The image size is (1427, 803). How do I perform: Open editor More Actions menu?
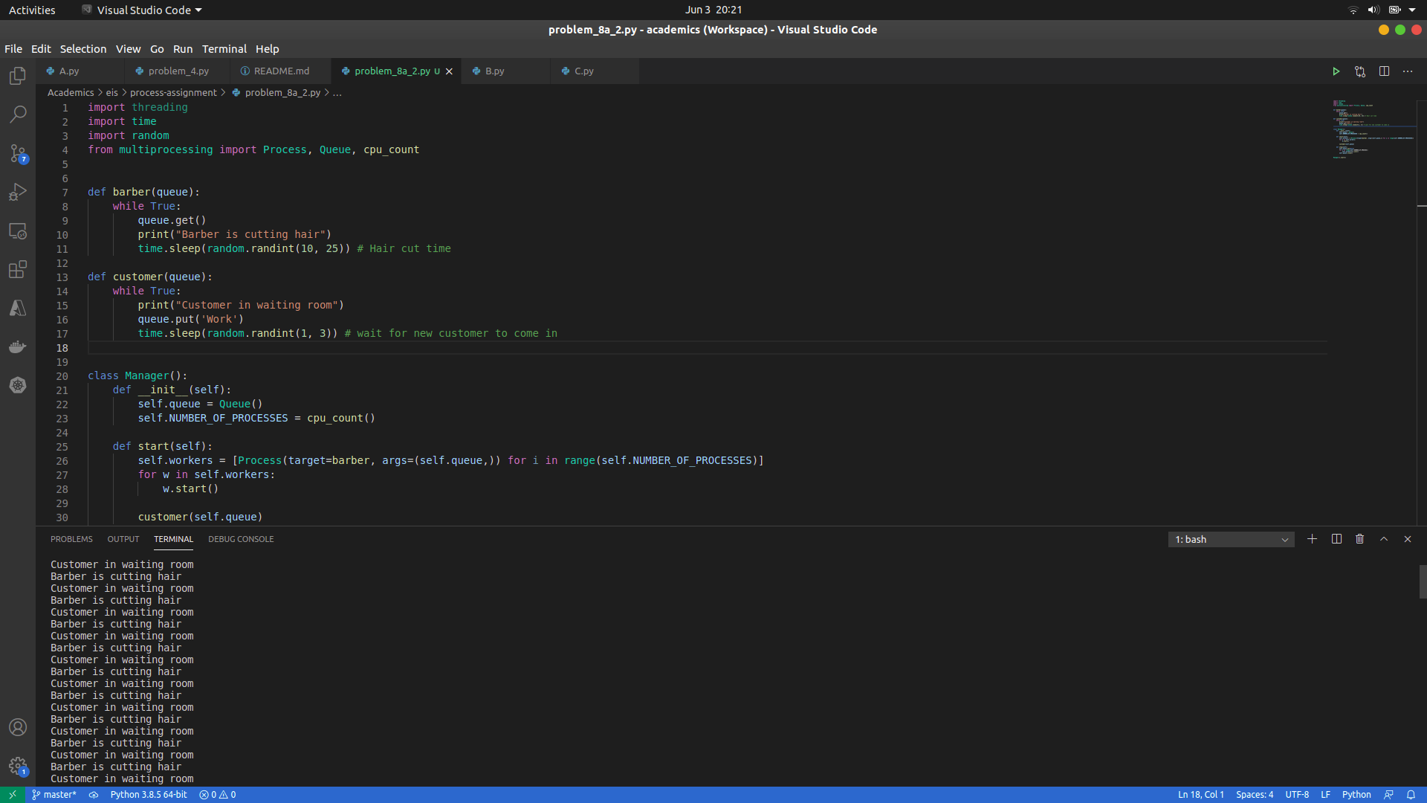click(1408, 71)
